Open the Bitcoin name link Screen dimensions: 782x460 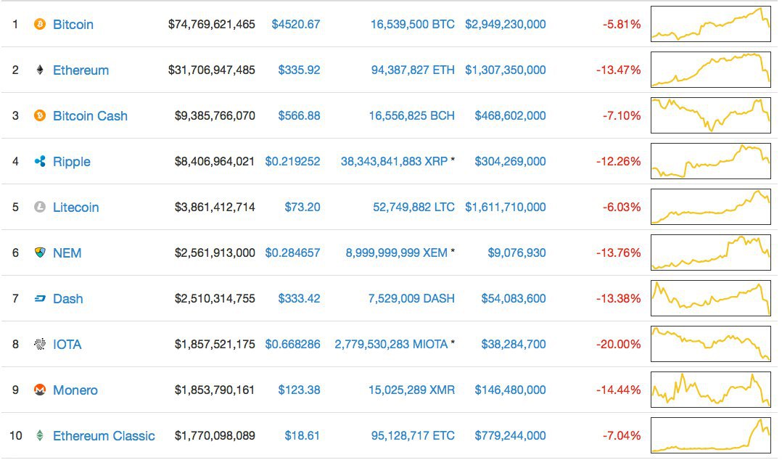click(73, 25)
